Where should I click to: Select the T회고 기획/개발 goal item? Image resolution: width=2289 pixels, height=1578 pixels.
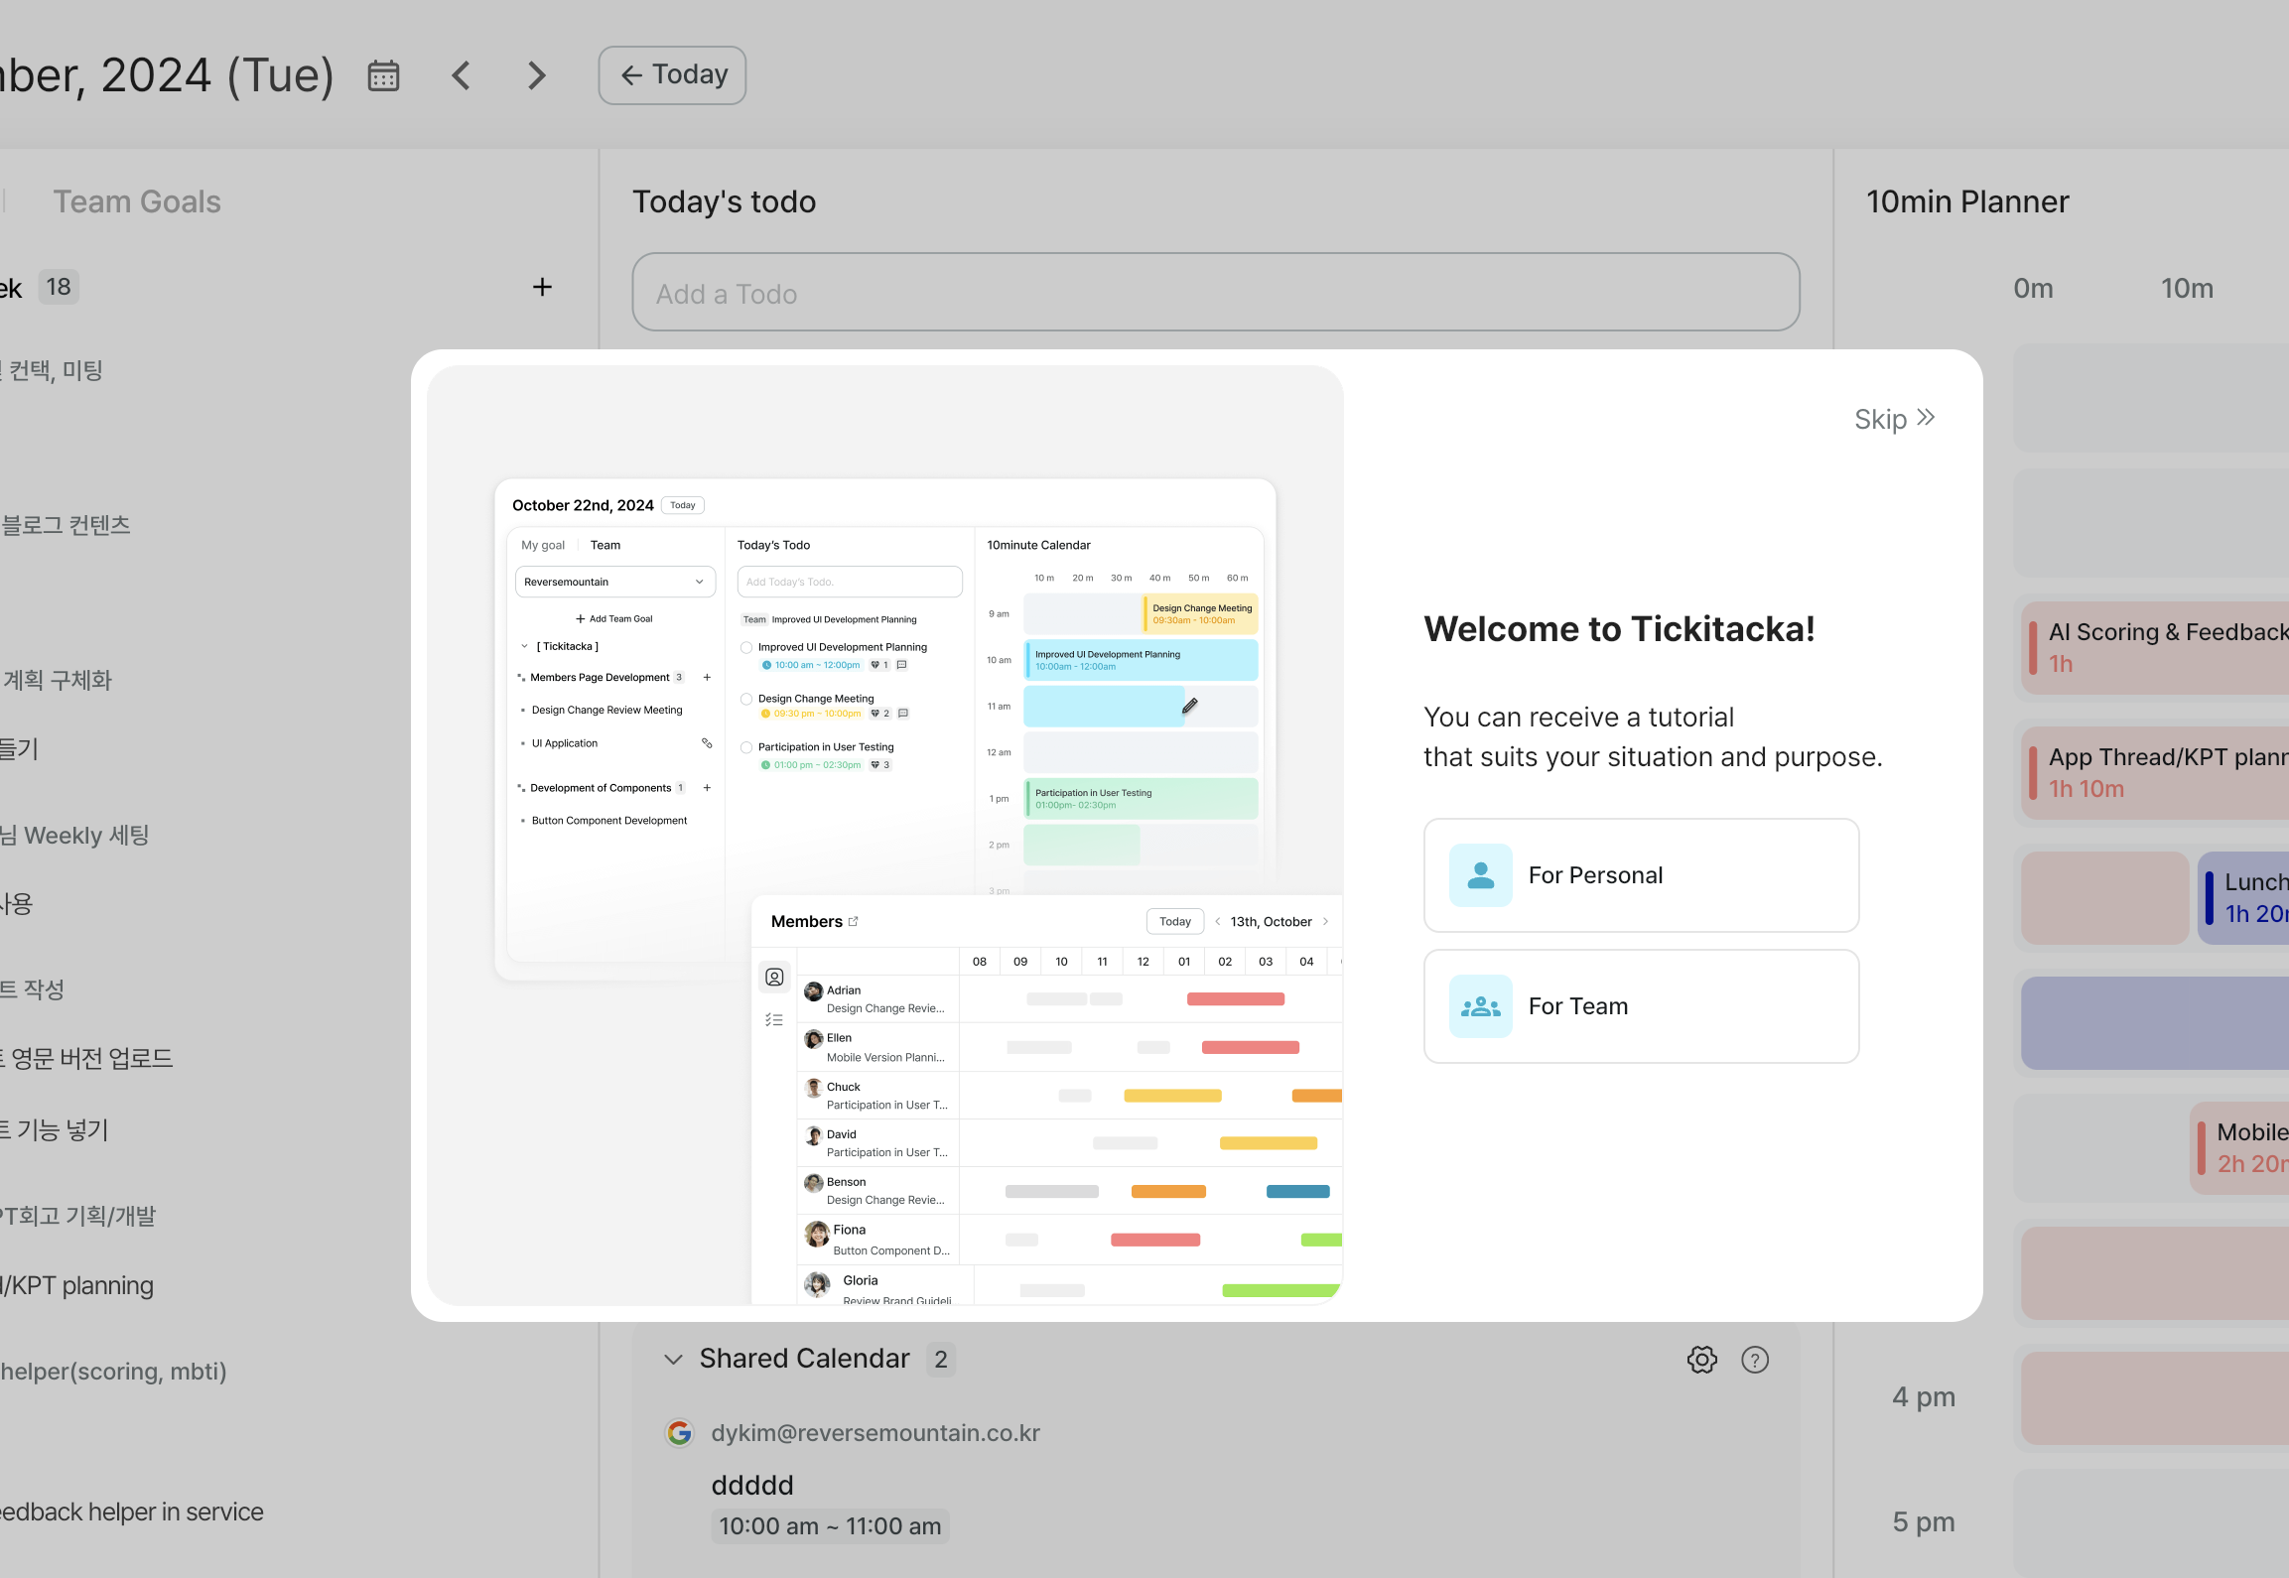click(x=78, y=1216)
